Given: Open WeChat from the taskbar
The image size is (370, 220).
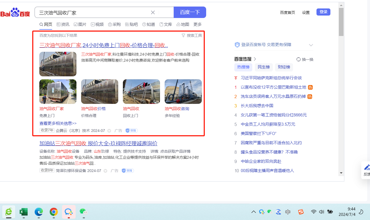Looking at the screenshot, I should tap(83, 212).
